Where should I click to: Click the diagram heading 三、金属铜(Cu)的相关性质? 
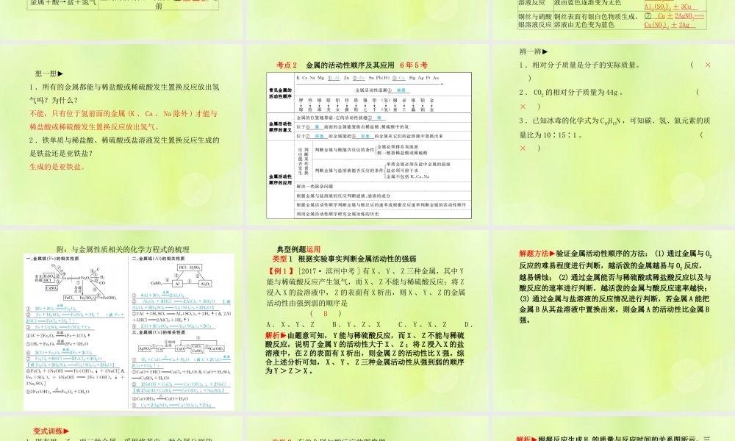click(x=159, y=332)
